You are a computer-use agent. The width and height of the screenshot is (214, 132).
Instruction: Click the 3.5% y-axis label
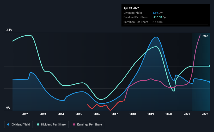[x=9, y=30]
